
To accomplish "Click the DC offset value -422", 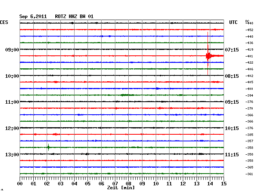I will [x=249, y=62].
